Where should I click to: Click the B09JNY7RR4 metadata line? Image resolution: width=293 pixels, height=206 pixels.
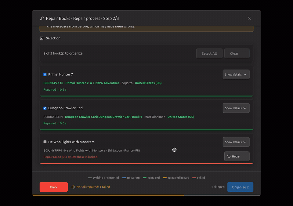pos(92,150)
